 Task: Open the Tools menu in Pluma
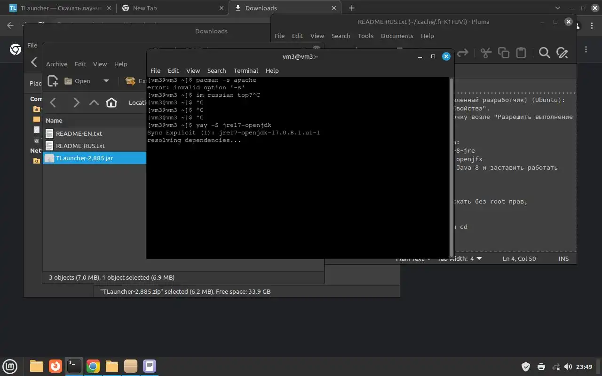(x=365, y=36)
